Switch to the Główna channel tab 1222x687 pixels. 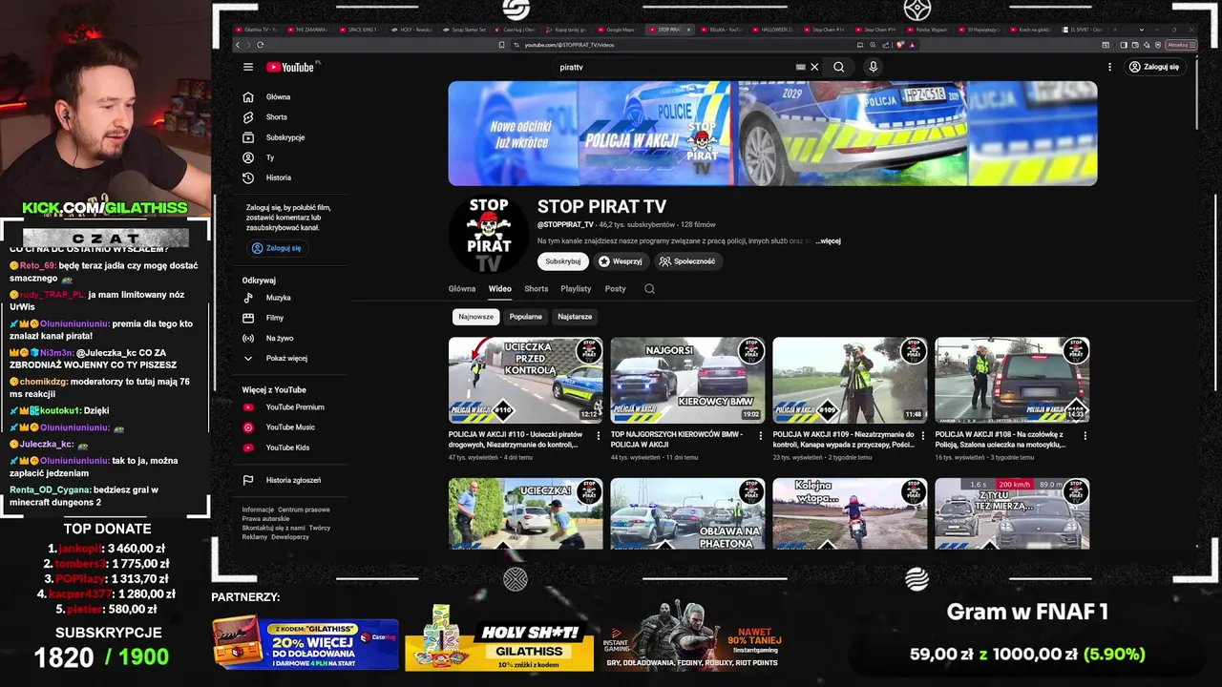tap(462, 288)
